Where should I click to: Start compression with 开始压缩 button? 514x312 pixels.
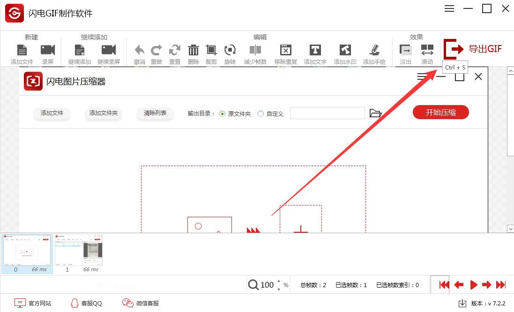pyautogui.click(x=440, y=112)
